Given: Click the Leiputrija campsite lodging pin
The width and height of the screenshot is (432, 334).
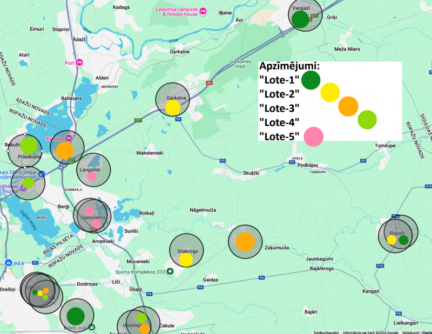Looking at the screenshot, I should pyautogui.click(x=203, y=11).
